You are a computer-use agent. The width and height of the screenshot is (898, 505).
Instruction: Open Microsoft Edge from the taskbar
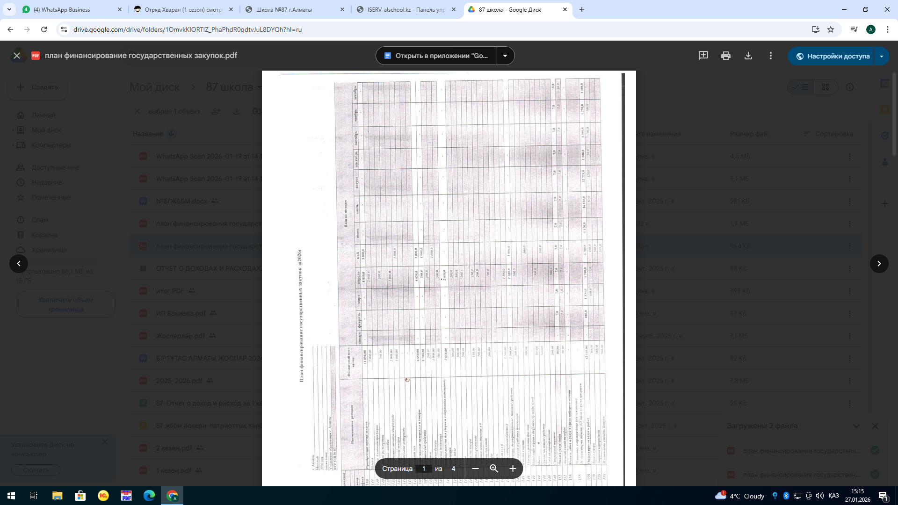click(149, 496)
